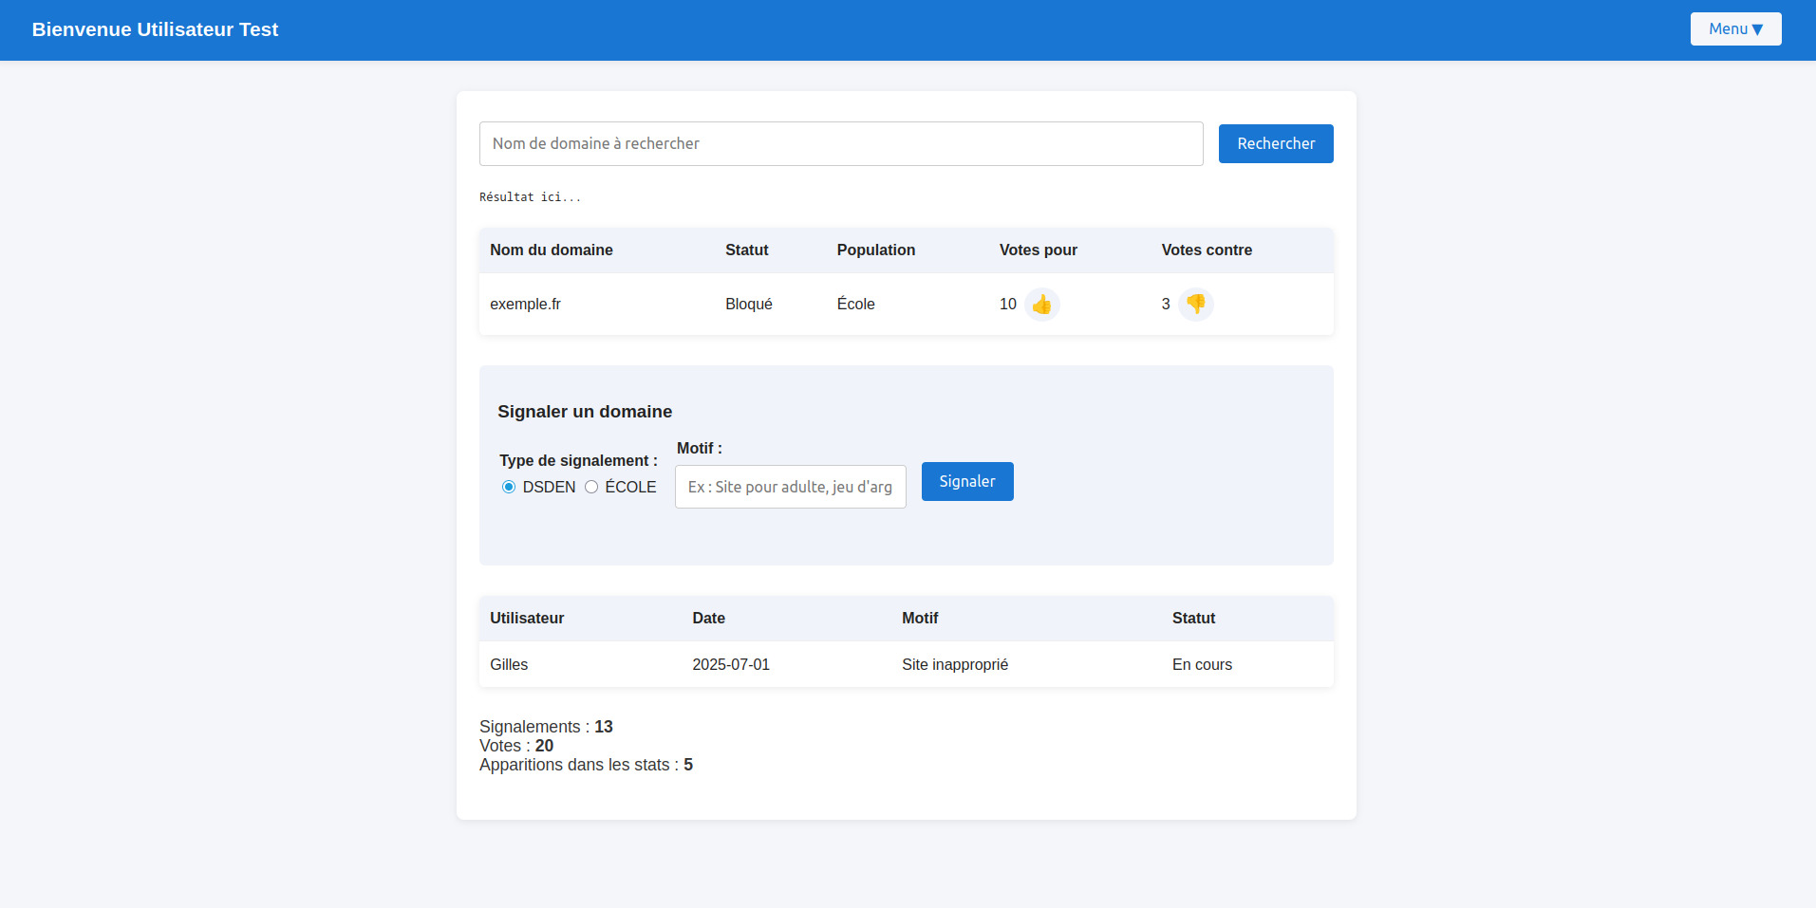
Task: Choose the ÉCOLE report type
Action: pos(591,487)
